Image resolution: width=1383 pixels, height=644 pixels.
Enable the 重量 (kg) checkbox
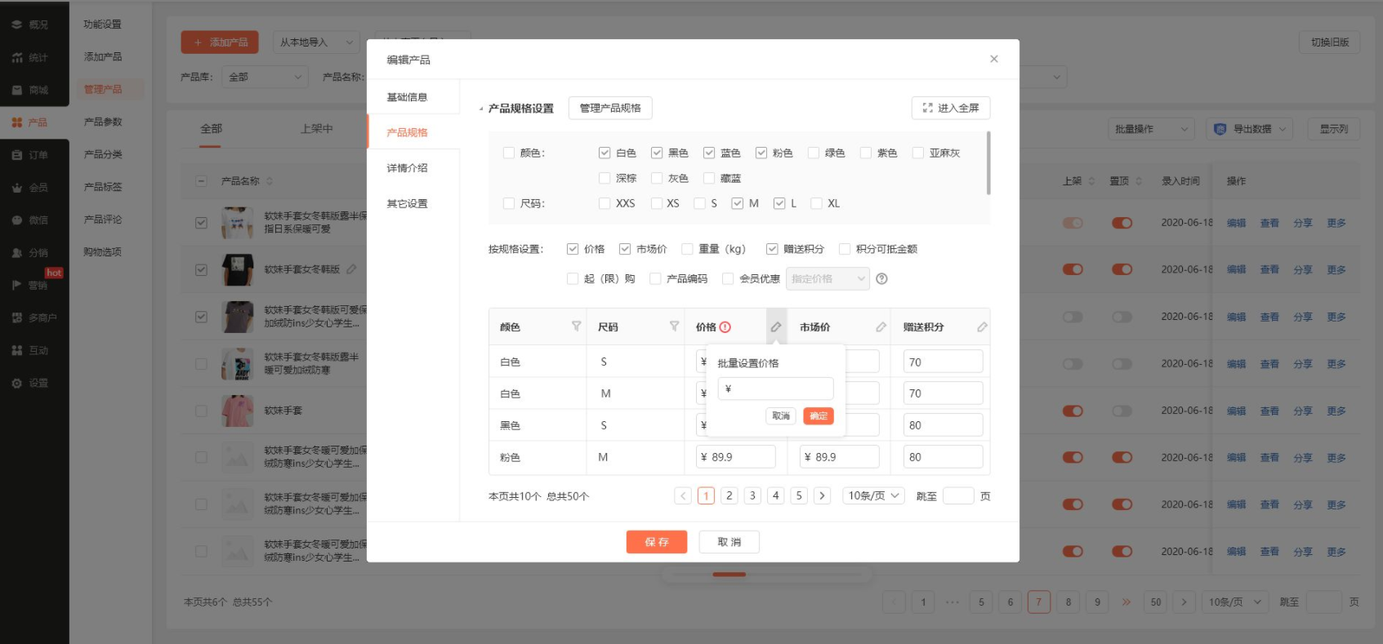point(687,249)
